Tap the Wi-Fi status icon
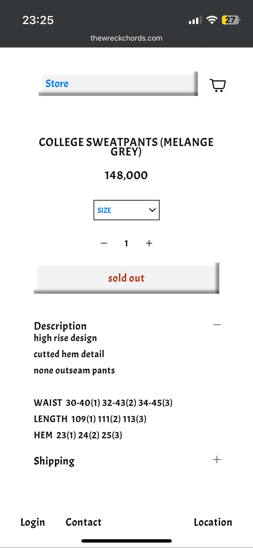Screen dimensions: 253x548 211,20
